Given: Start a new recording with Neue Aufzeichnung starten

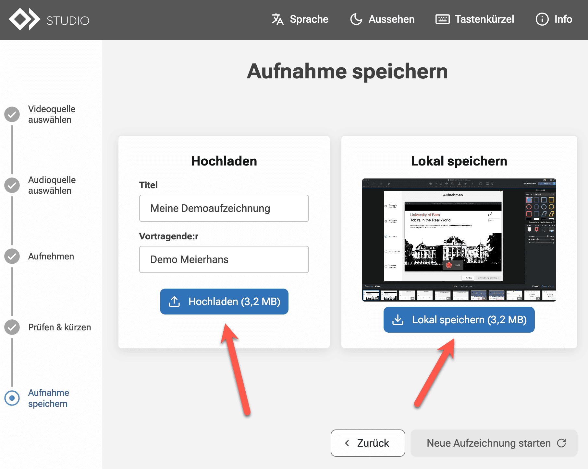Looking at the screenshot, I should [x=494, y=443].
